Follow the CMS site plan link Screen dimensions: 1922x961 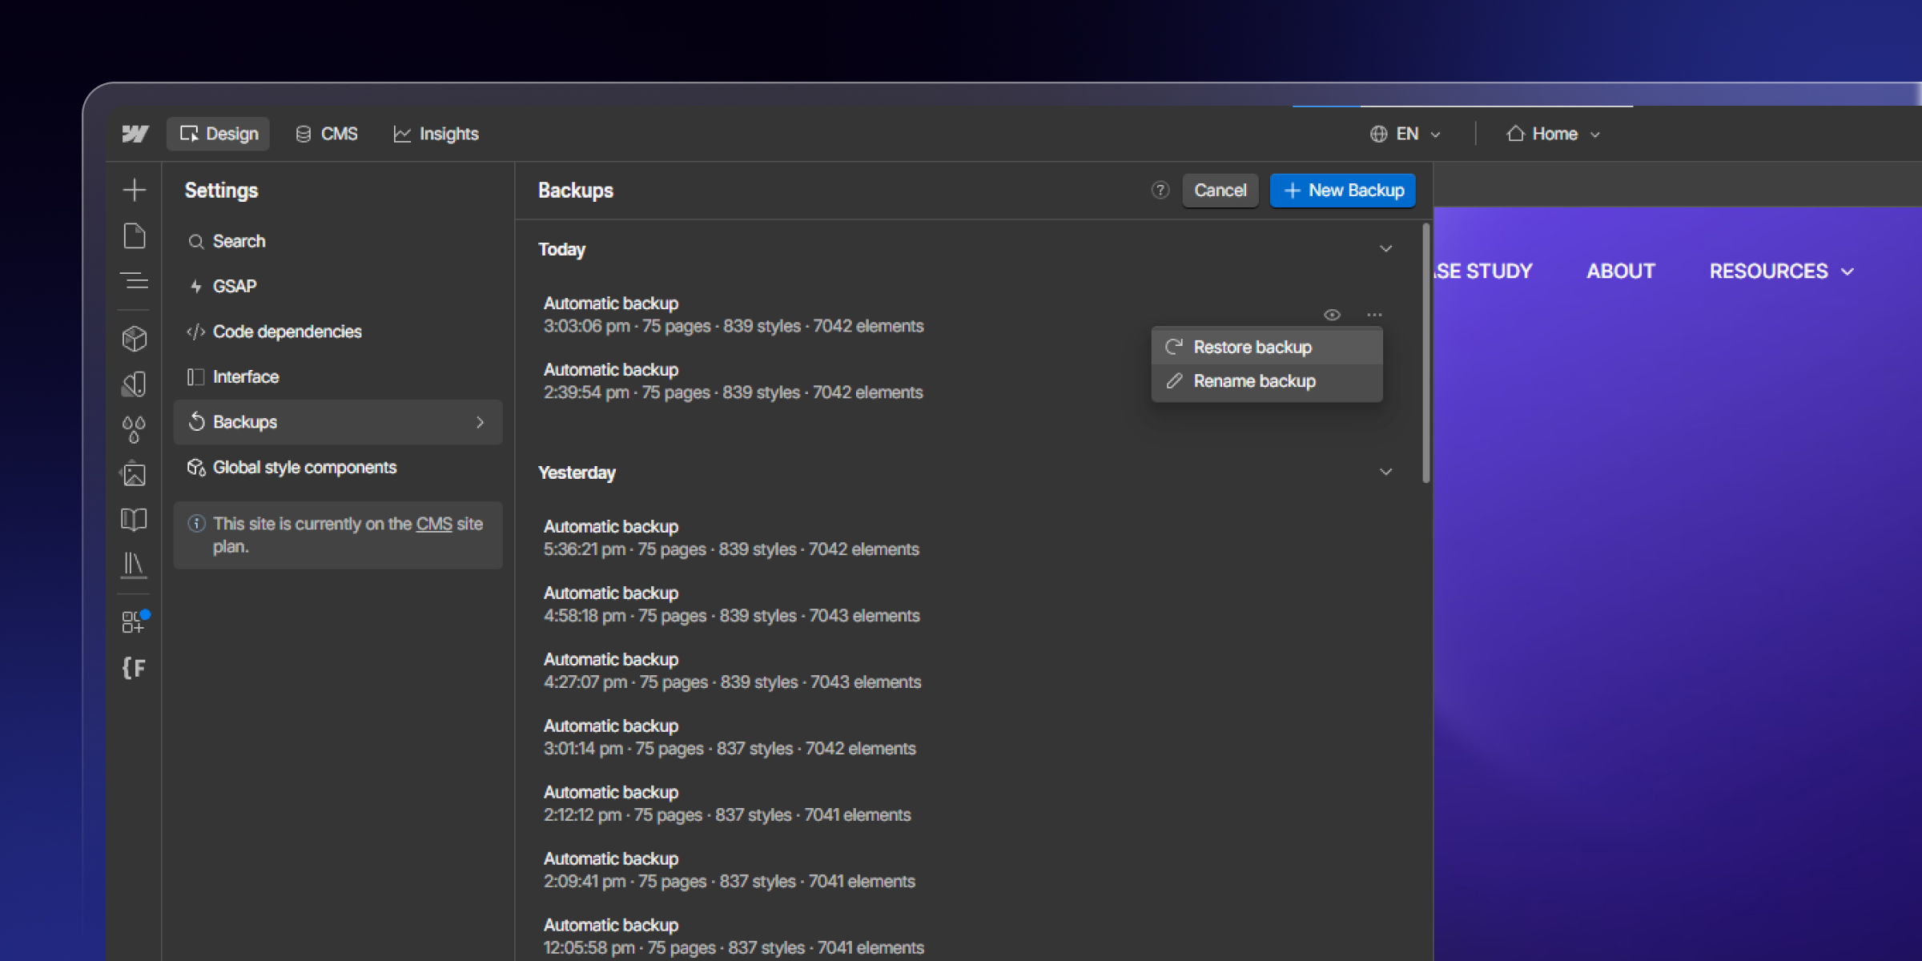(x=434, y=524)
